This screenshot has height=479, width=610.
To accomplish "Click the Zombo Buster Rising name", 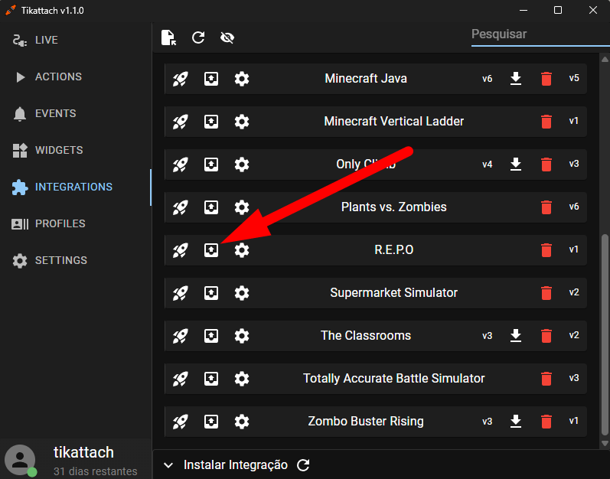I will tap(366, 421).
